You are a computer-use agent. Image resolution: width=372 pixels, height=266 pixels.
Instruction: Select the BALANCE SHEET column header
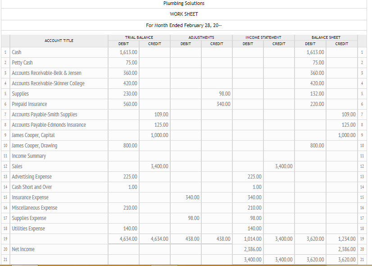pos(326,37)
